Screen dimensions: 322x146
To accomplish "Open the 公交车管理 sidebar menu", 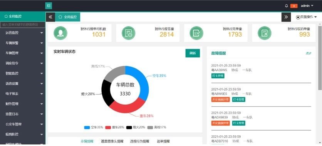I will (23, 124).
